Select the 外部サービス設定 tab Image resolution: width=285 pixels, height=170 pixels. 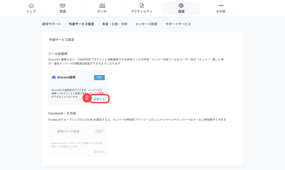tap(81, 24)
